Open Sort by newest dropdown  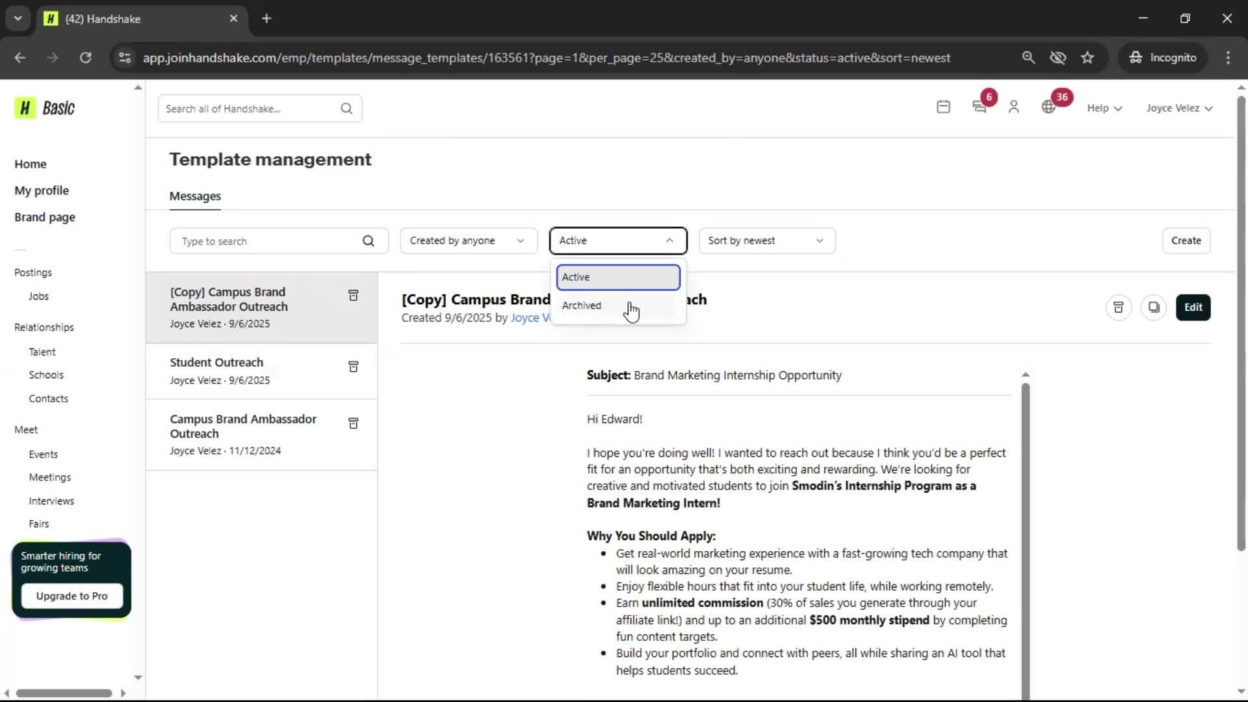(x=766, y=240)
